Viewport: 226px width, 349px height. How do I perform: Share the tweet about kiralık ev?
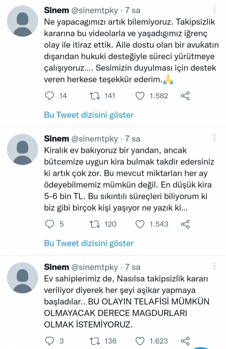click(185, 224)
